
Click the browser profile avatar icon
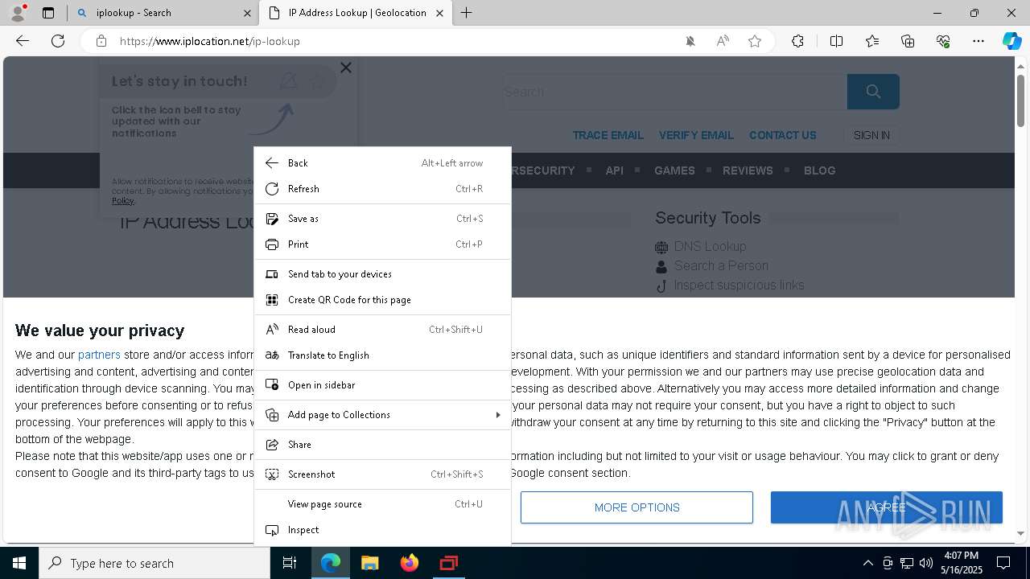[x=18, y=13]
